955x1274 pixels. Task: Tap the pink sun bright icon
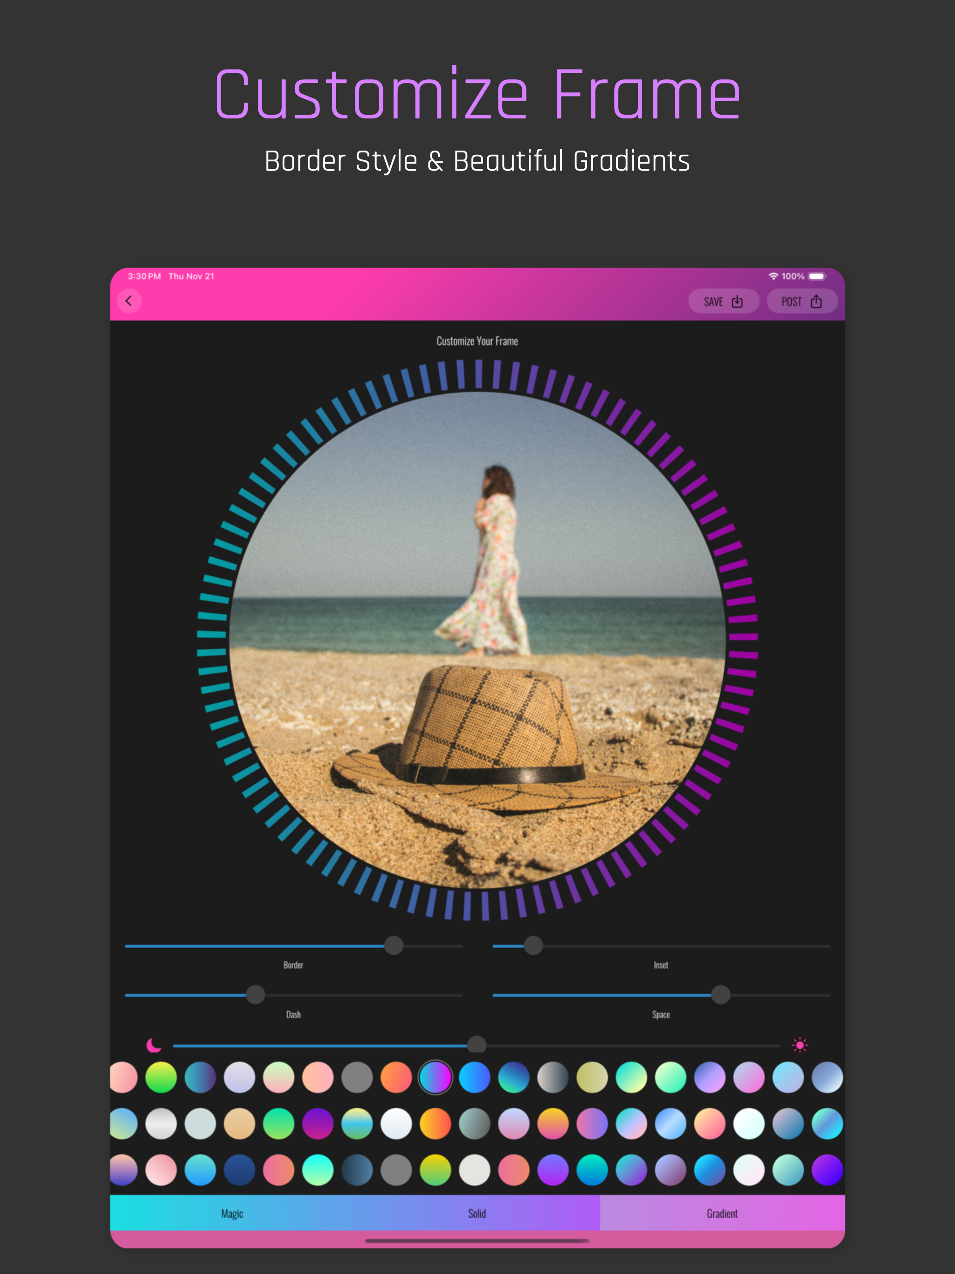[x=800, y=1045]
